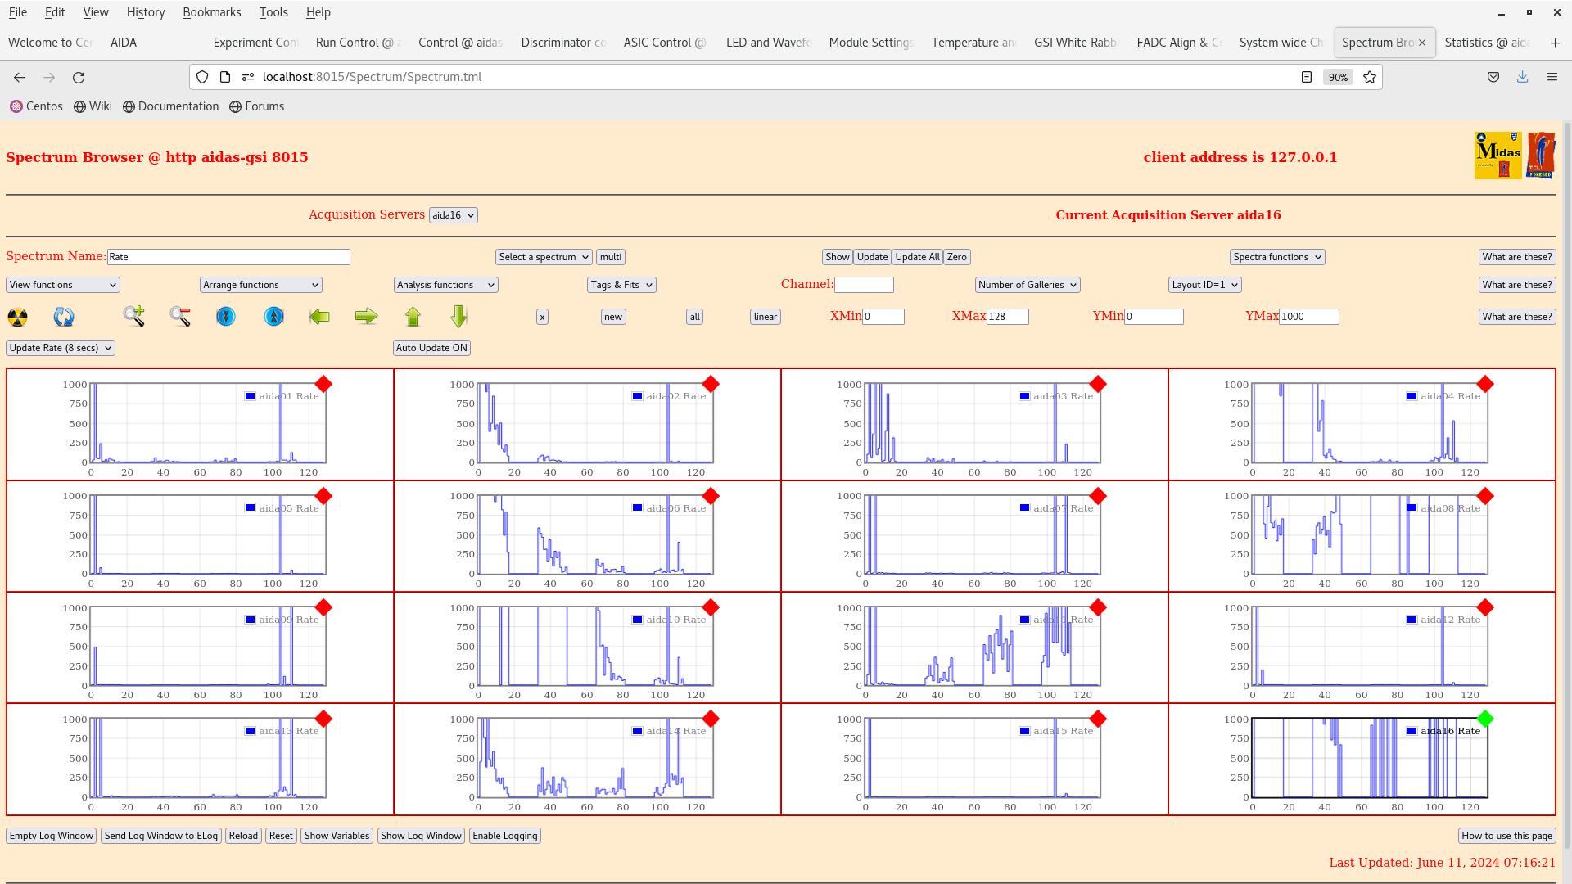Screen dimensions: 1572x884
Task: Toggle the linear scale button
Action: click(765, 317)
